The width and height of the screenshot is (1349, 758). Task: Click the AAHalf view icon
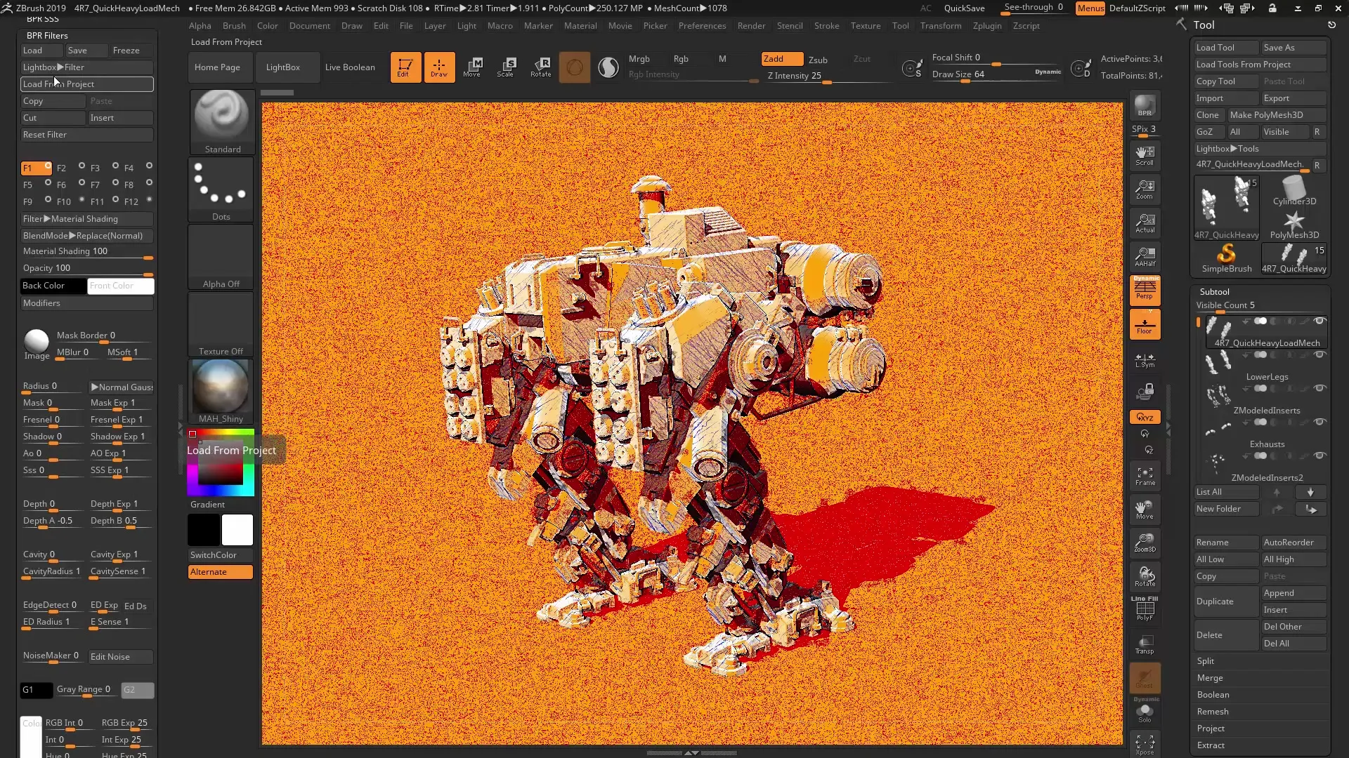(x=1145, y=257)
